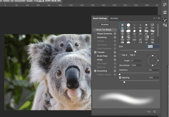This screenshot has width=169, height=117.
Task: Click the Spacing percentage field
Action: (x=154, y=78)
